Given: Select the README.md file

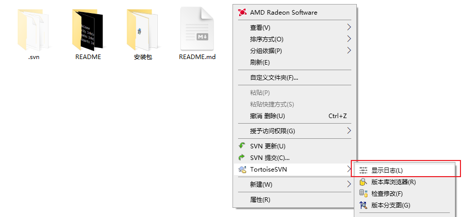Looking at the screenshot, I should [197, 29].
